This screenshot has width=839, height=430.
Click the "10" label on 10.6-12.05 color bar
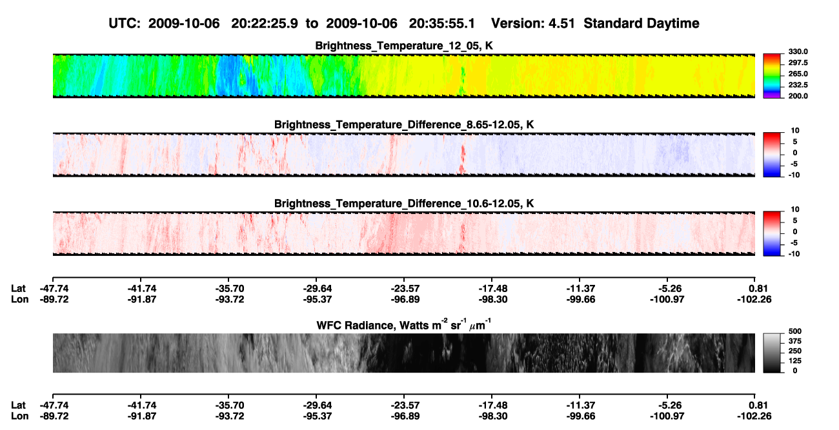click(796, 209)
